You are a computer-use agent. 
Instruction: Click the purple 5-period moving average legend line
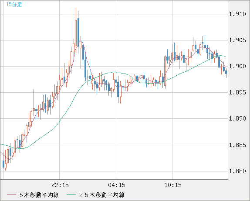point(11,195)
